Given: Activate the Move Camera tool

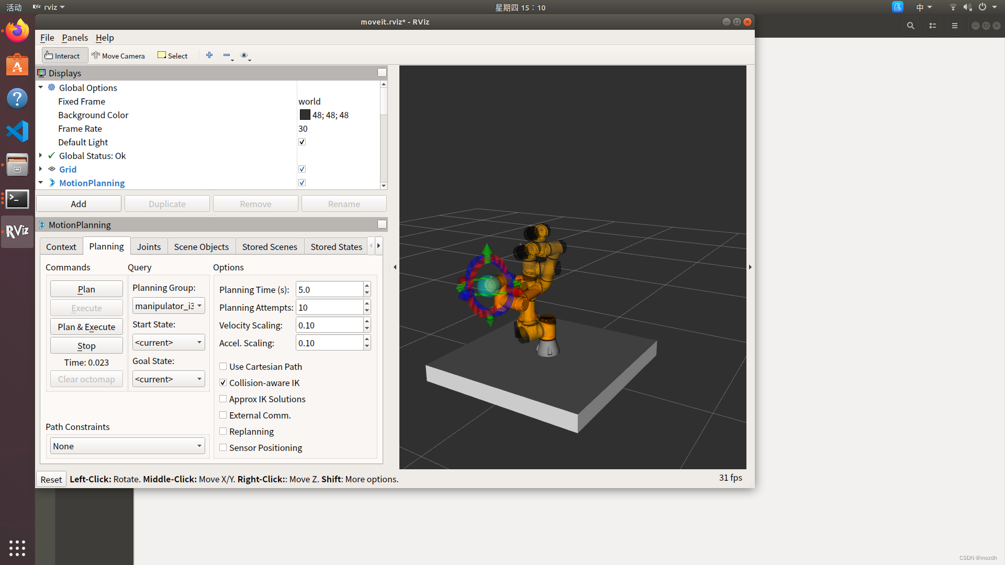Looking at the screenshot, I should (x=118, y=55).
